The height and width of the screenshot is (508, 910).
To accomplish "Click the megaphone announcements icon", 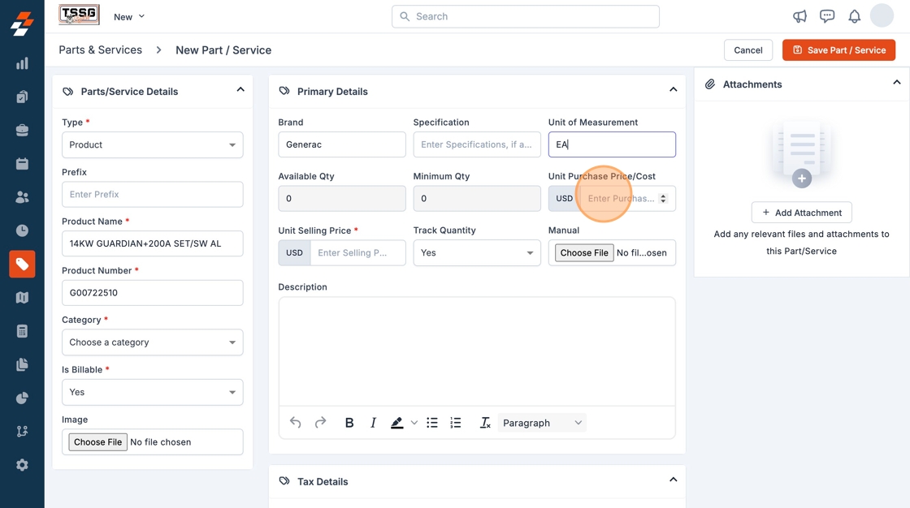I will [799, 16].
